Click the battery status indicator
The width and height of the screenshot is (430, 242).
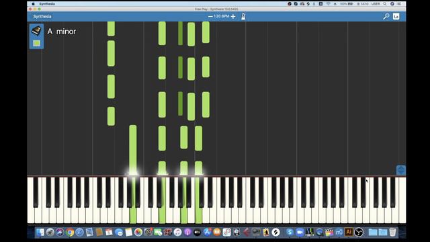click(347, 4)
